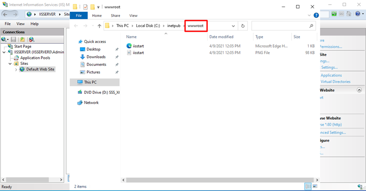Viewport: 366px width, 191px height.
Task: Open the recent locations dropdown arrow
Action: pyautogui.click(x=93, y=26)
